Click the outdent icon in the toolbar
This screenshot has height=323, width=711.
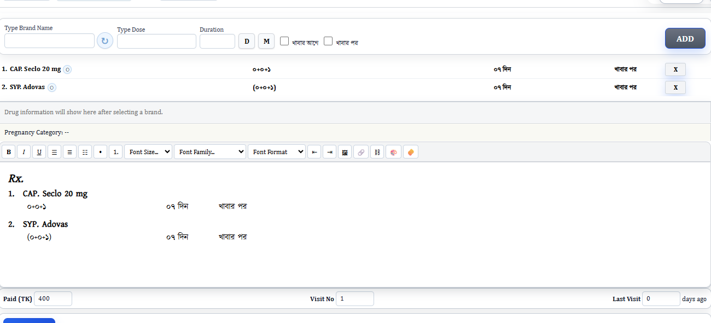tap(314, 152)
